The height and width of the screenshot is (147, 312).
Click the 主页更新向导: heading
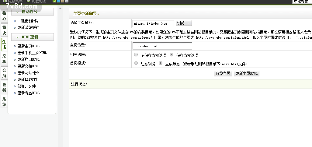pos(86,14)
